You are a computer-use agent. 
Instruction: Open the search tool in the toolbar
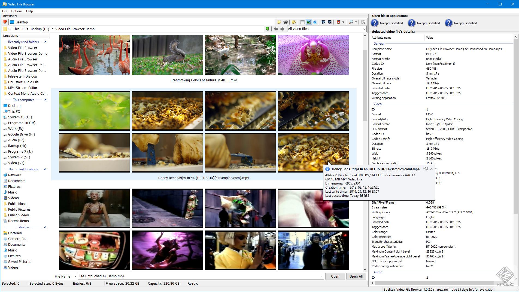click(x=351, y=22)
